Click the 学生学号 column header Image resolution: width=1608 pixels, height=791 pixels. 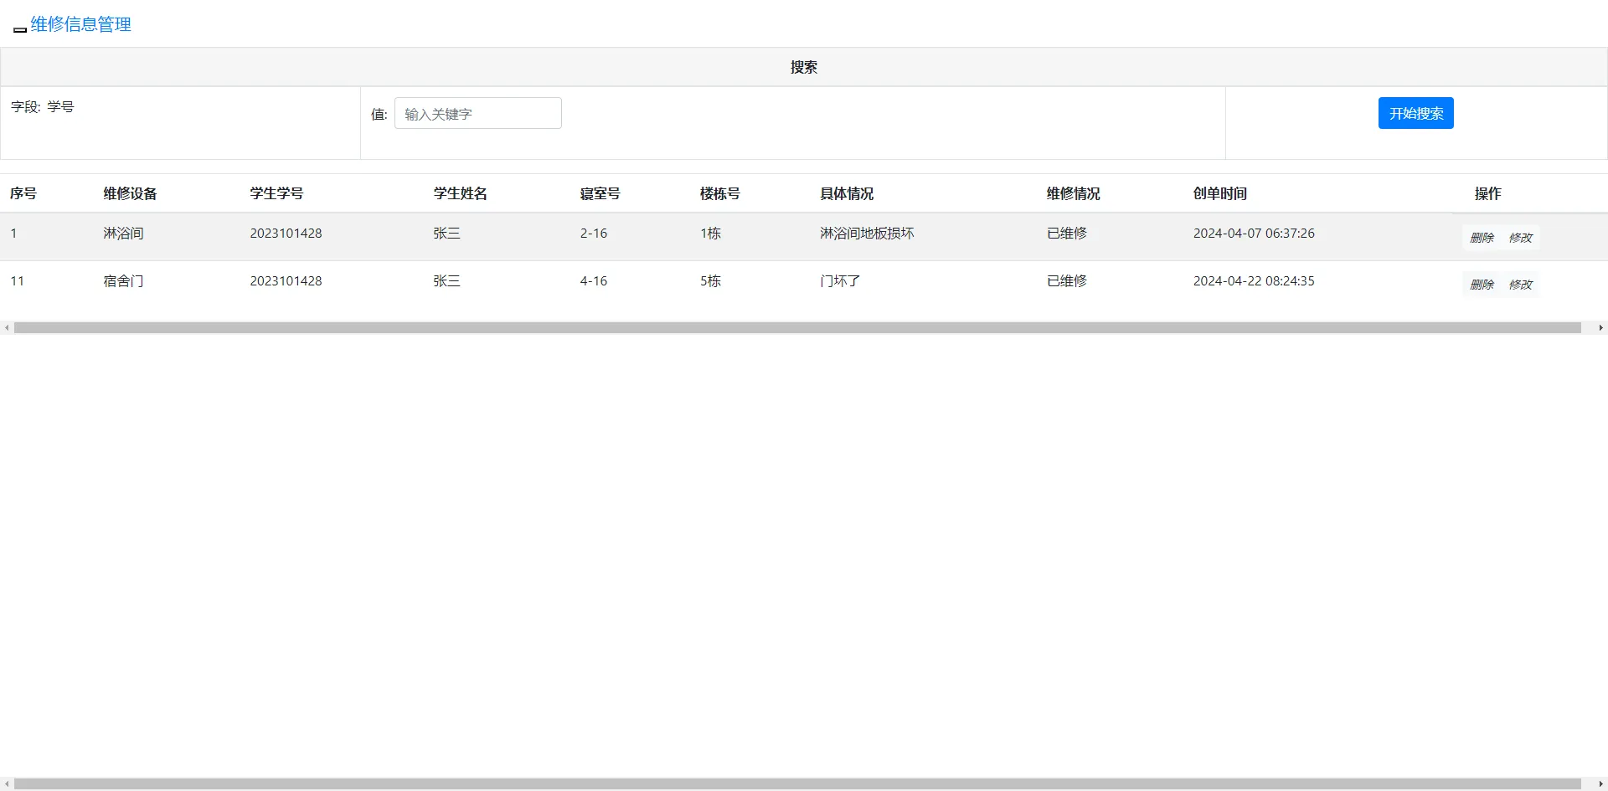pos(276,193)
